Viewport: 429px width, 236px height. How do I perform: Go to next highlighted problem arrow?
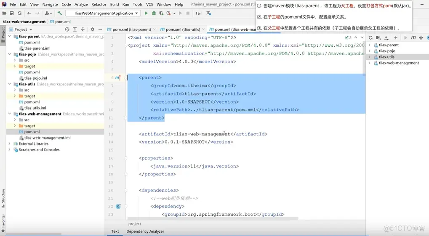[362, 38]
